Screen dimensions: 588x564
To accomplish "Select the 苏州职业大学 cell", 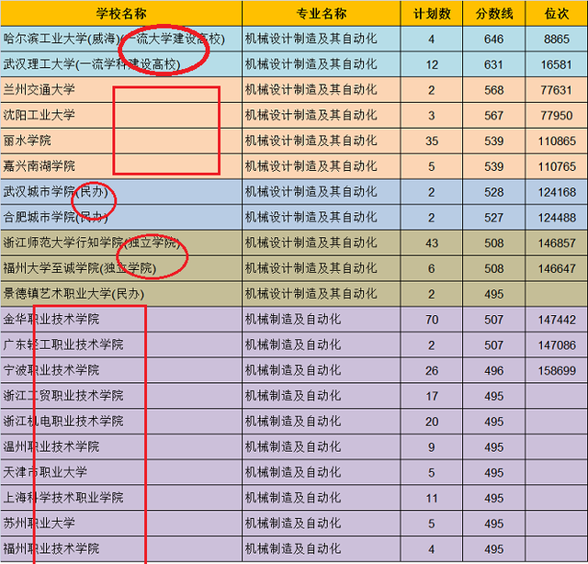I will tap(121, 524).
